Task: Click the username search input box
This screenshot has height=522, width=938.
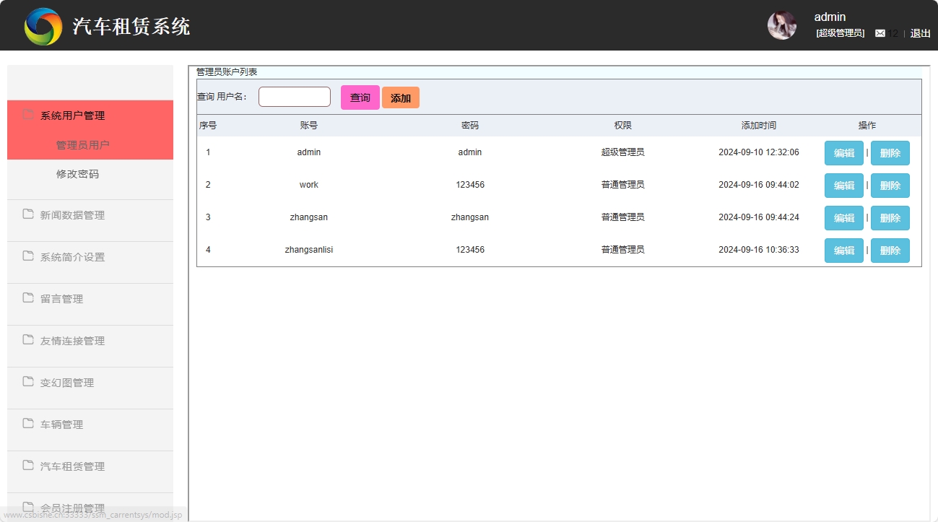Action: click(x=294, y=96)
